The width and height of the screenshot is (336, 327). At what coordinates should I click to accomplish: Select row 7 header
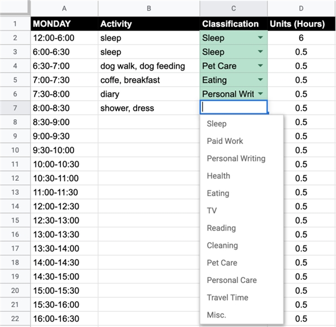[x=15, y=108]
